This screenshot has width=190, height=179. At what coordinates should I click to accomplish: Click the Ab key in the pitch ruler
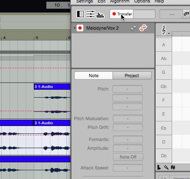(164, 58)
